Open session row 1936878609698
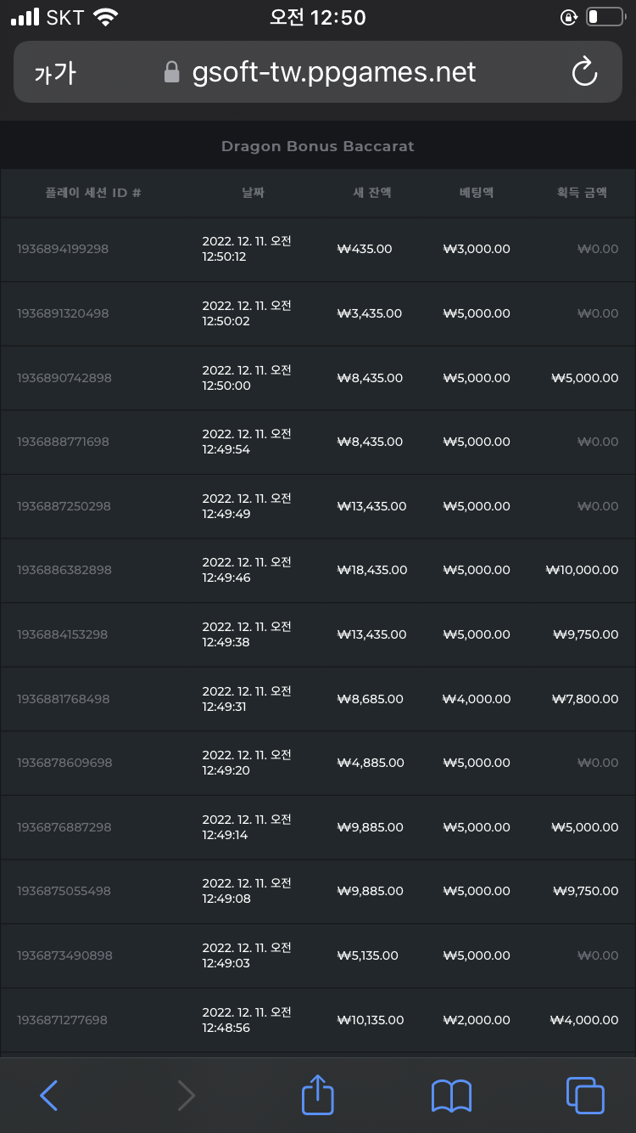636x1133 pixels. [x=318, y=763]
